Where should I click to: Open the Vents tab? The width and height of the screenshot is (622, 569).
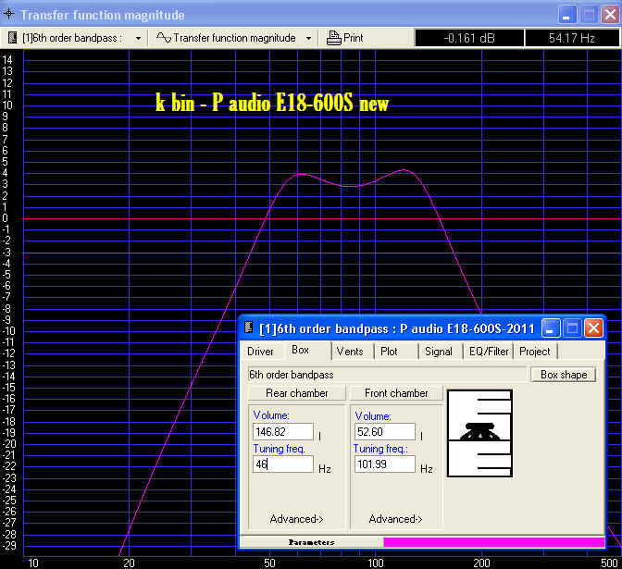(350, 352)
